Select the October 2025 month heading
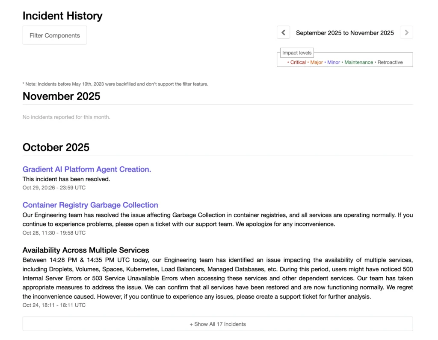438x340 pixels. point(56,147)
